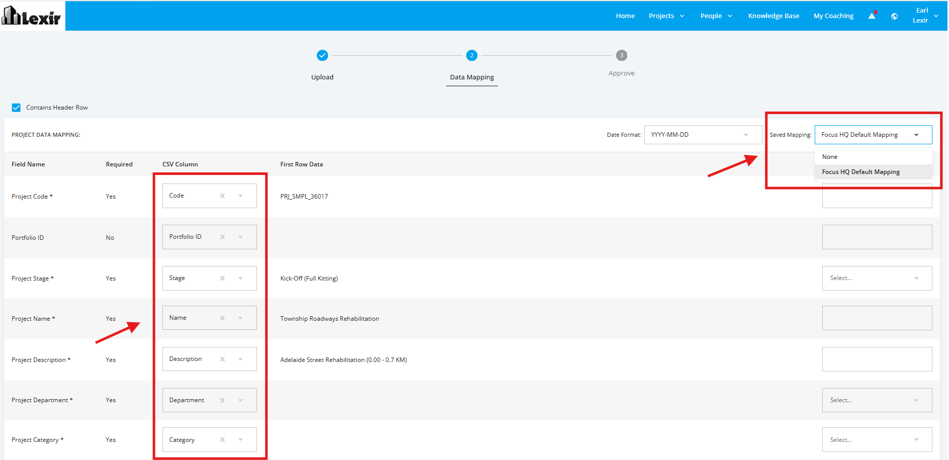Screen dimensions: 949x460
Task: Clear the Department CSV column selection
Action: tap(222, 400)
